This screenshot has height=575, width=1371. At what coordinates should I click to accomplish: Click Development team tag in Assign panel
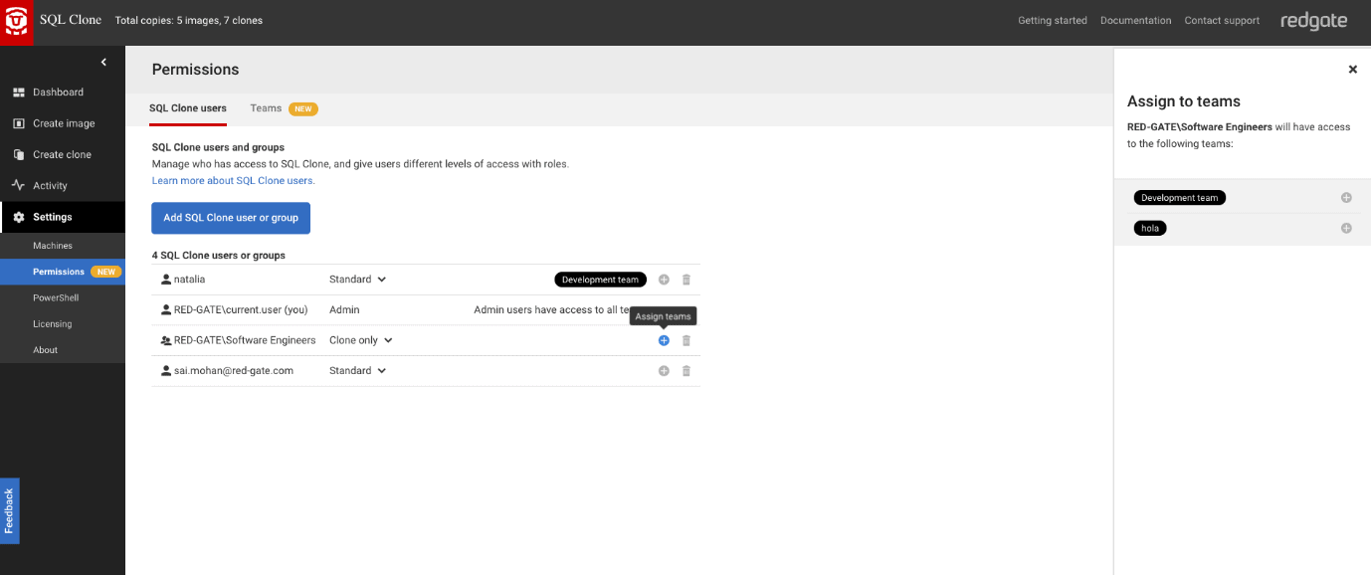tap(1180, 198)
